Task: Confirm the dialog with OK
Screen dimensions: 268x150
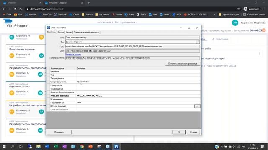Action: click(179, 132)
